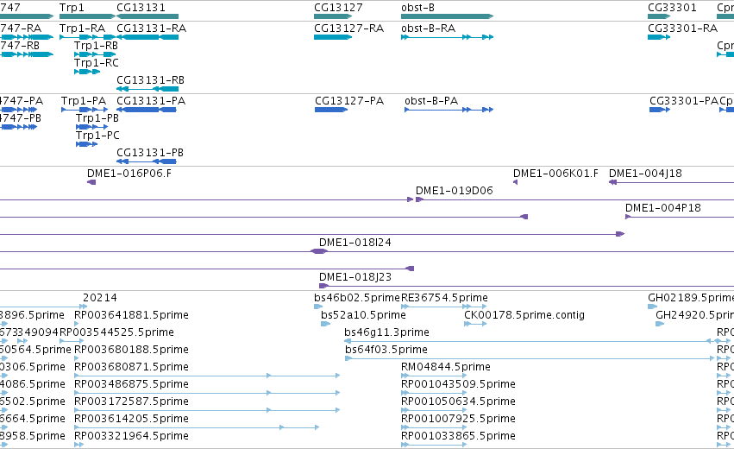Click protein CG33301-PA
734x449 pixels.
click(x=660, y=110)
